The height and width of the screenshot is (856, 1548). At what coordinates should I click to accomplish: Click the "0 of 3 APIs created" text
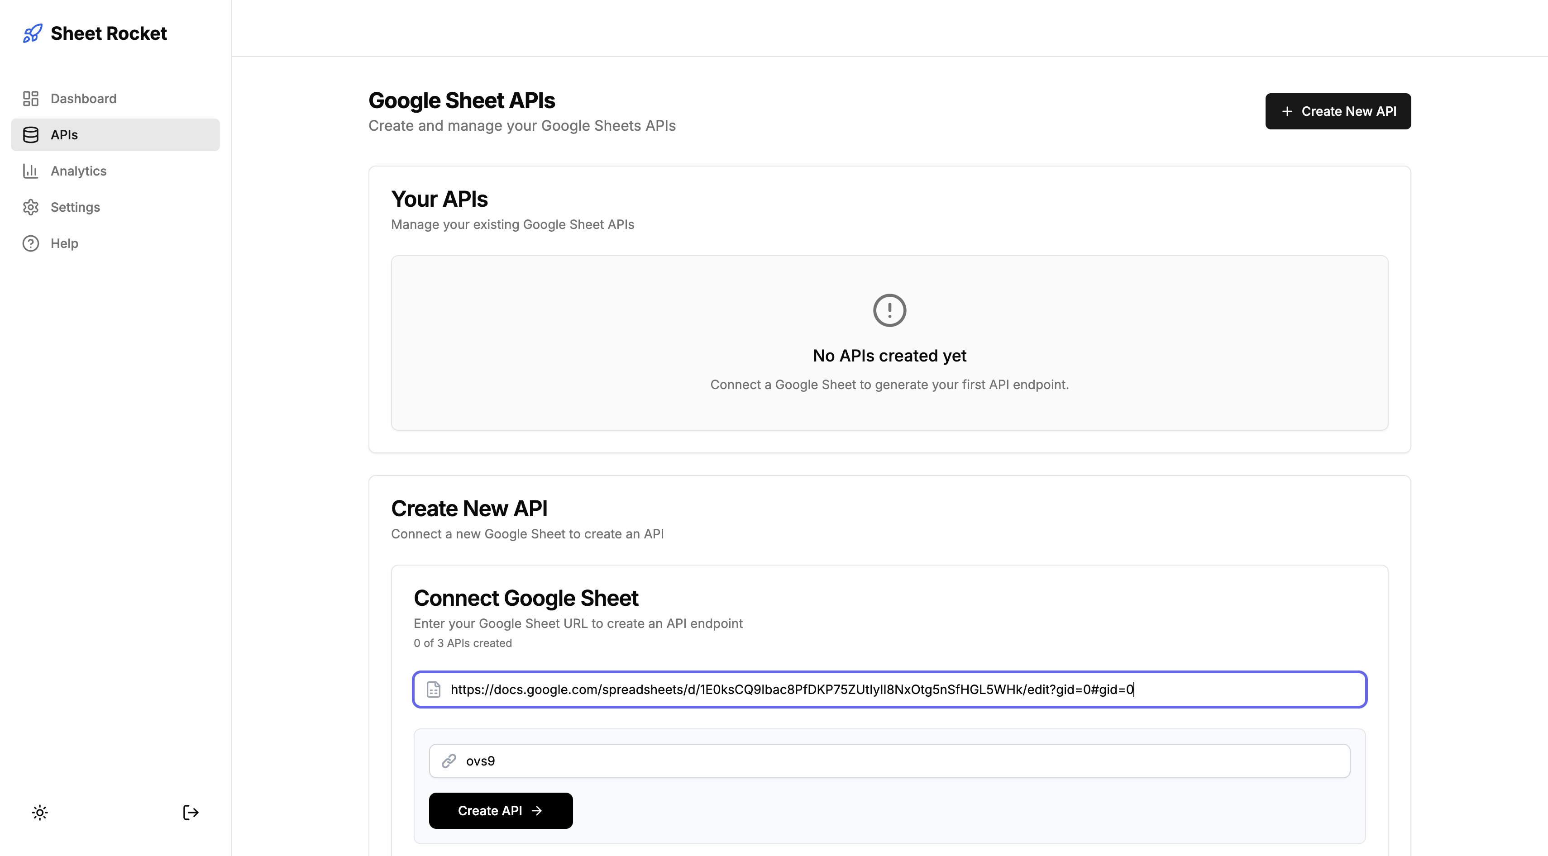click(x=463, y=643)
